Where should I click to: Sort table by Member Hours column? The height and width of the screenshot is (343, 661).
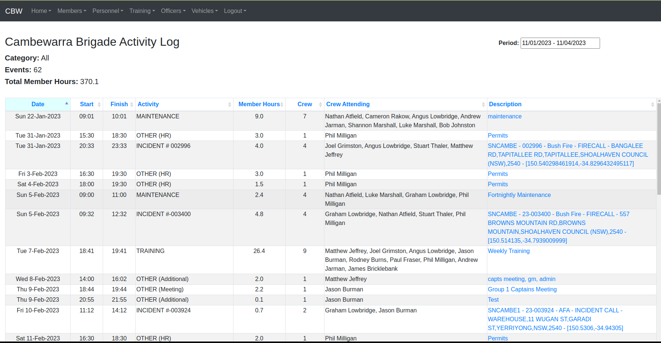pos(259,104)
